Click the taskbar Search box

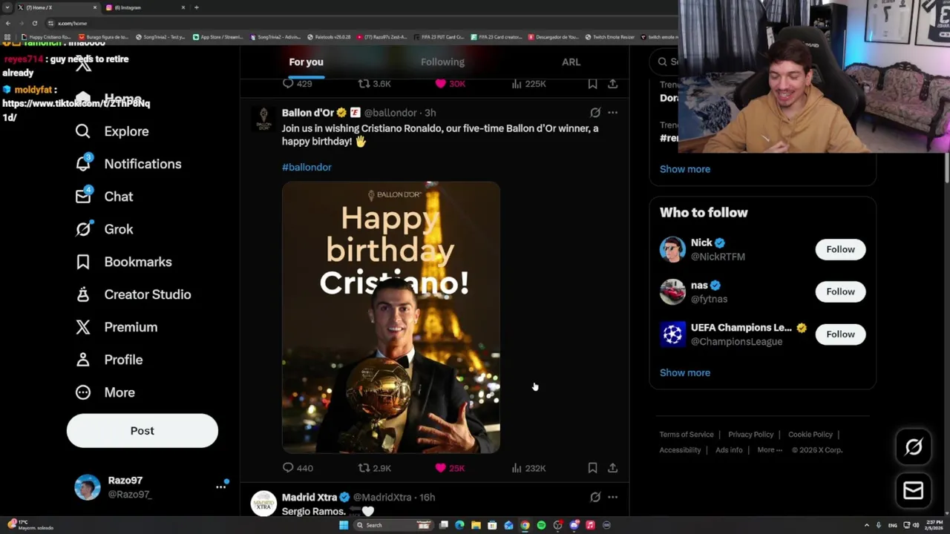click(x=393, y=525)
